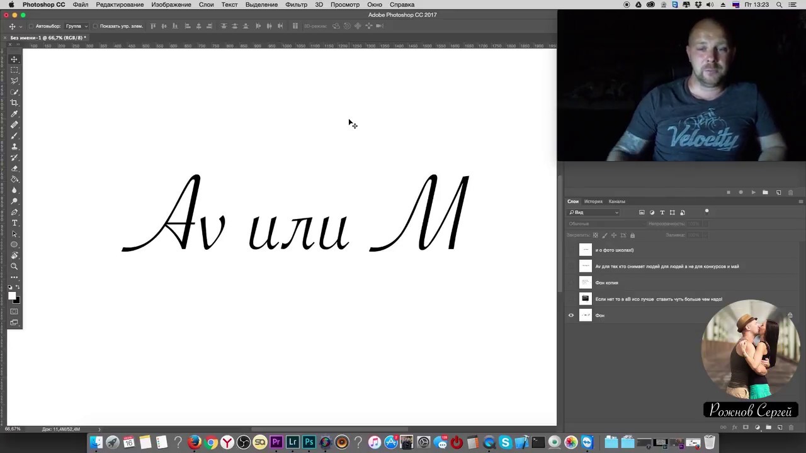Viewport: 806px width, 453px height.
Task: Filter layers by smart objects icon
Action: pos(683,213)
